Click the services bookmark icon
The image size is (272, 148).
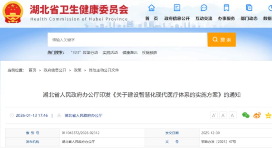point(226,8)
